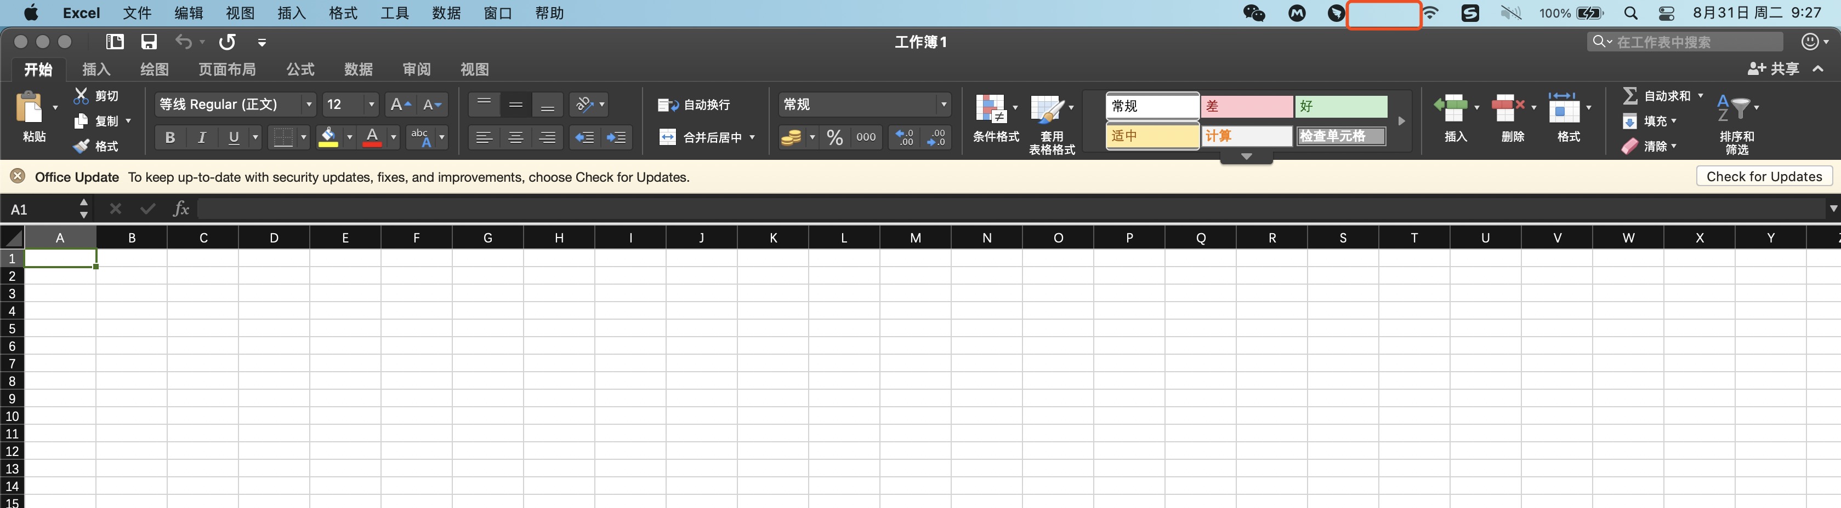Viewport: 1841px width, 508px height.
Task: Expand the number format 常规 dropdown
Action: click(x=944, y=105)
